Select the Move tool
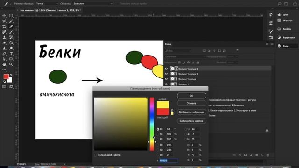299x168 pixels. click(4, 16)
